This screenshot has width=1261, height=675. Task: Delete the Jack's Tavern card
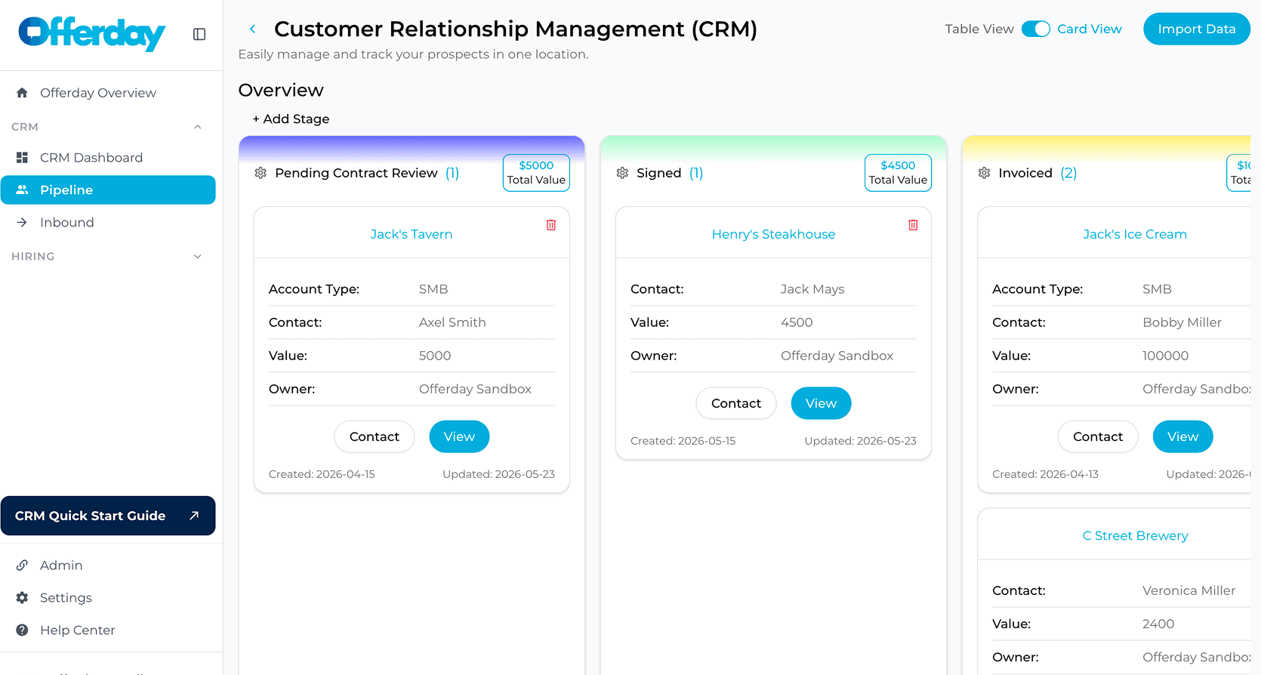[551, 225]
